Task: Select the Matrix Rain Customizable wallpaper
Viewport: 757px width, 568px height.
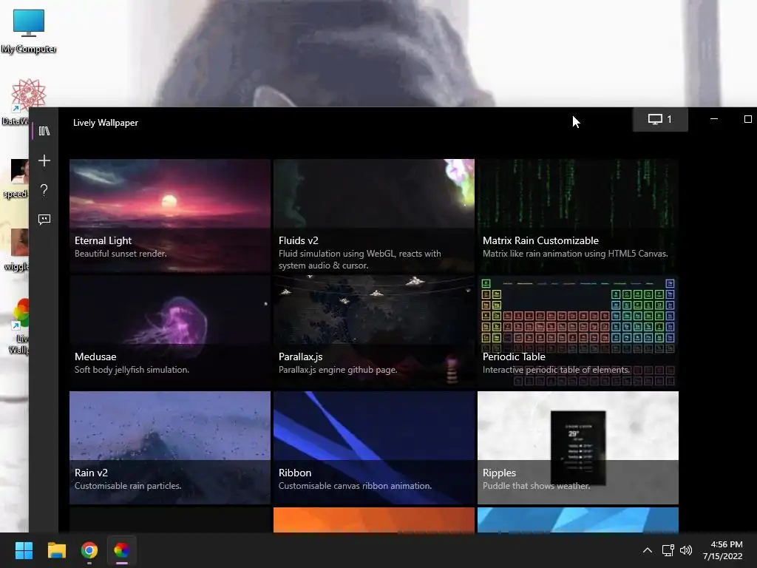Action: (578, 215)
